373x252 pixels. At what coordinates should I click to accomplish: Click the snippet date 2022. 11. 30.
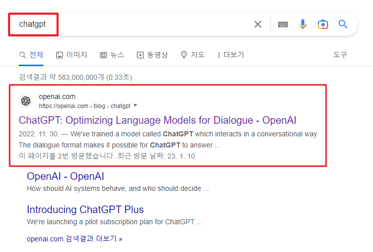[39, 134]
